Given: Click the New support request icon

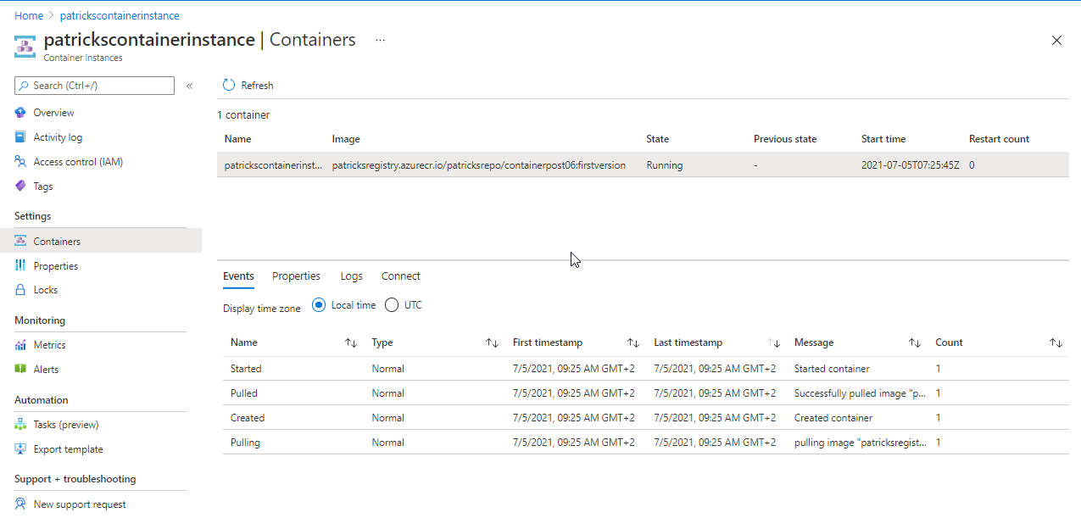Looking at the screenshot, I should [x=20, y=504].
